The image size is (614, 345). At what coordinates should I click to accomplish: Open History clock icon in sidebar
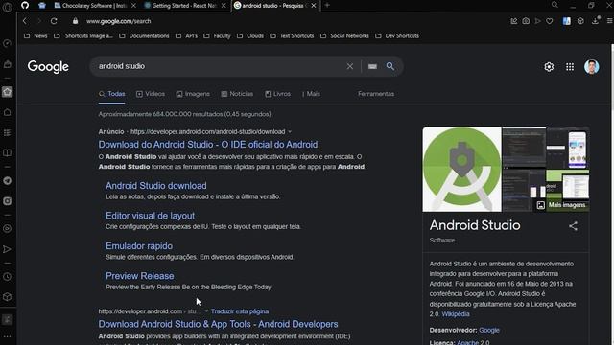click(x=7, y=277)
